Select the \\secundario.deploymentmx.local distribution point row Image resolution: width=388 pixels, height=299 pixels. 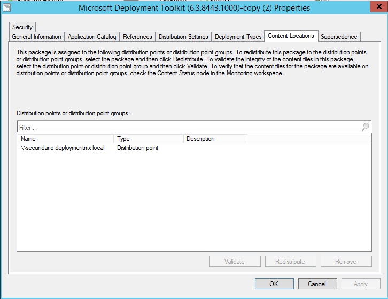click(63, 148)
